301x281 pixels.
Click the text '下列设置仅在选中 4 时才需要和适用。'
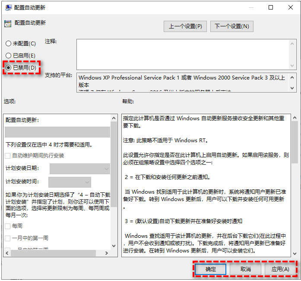coord(49,144)
